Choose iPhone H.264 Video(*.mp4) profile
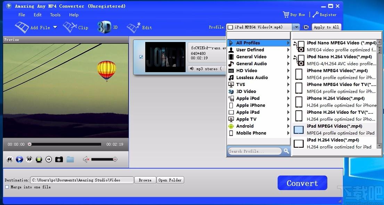The height and width of the screenshot is (205, 384). tap(335, 102)
